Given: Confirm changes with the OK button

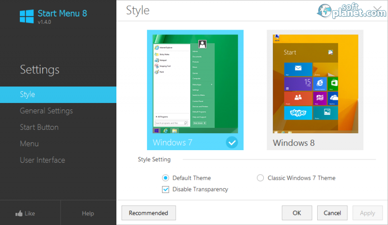Looking at the screenshot, I should (297, 213).
